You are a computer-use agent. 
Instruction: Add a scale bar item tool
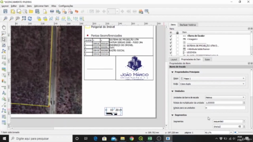point(4,87)
